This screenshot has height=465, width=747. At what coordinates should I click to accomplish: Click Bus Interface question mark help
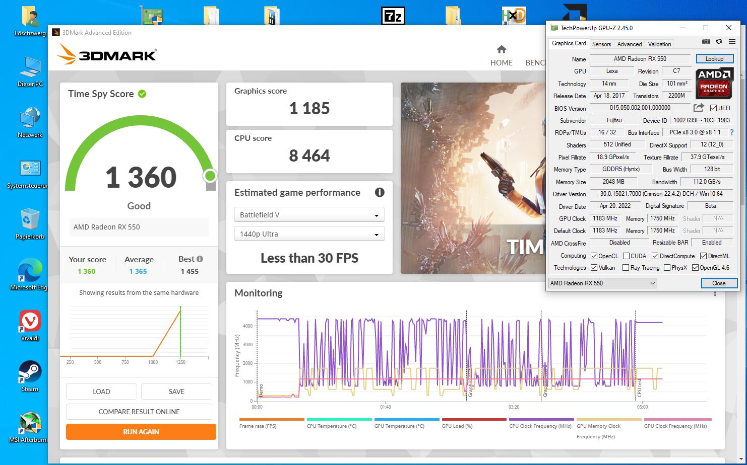(x=732, y=132)
